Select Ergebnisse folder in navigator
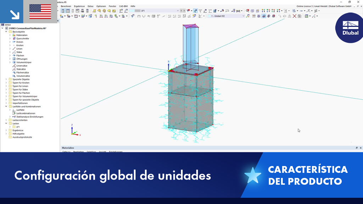 [x=18, y=130]
